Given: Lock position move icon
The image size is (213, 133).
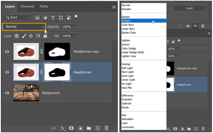Looking at the screenshot, I should coord(31,36).
